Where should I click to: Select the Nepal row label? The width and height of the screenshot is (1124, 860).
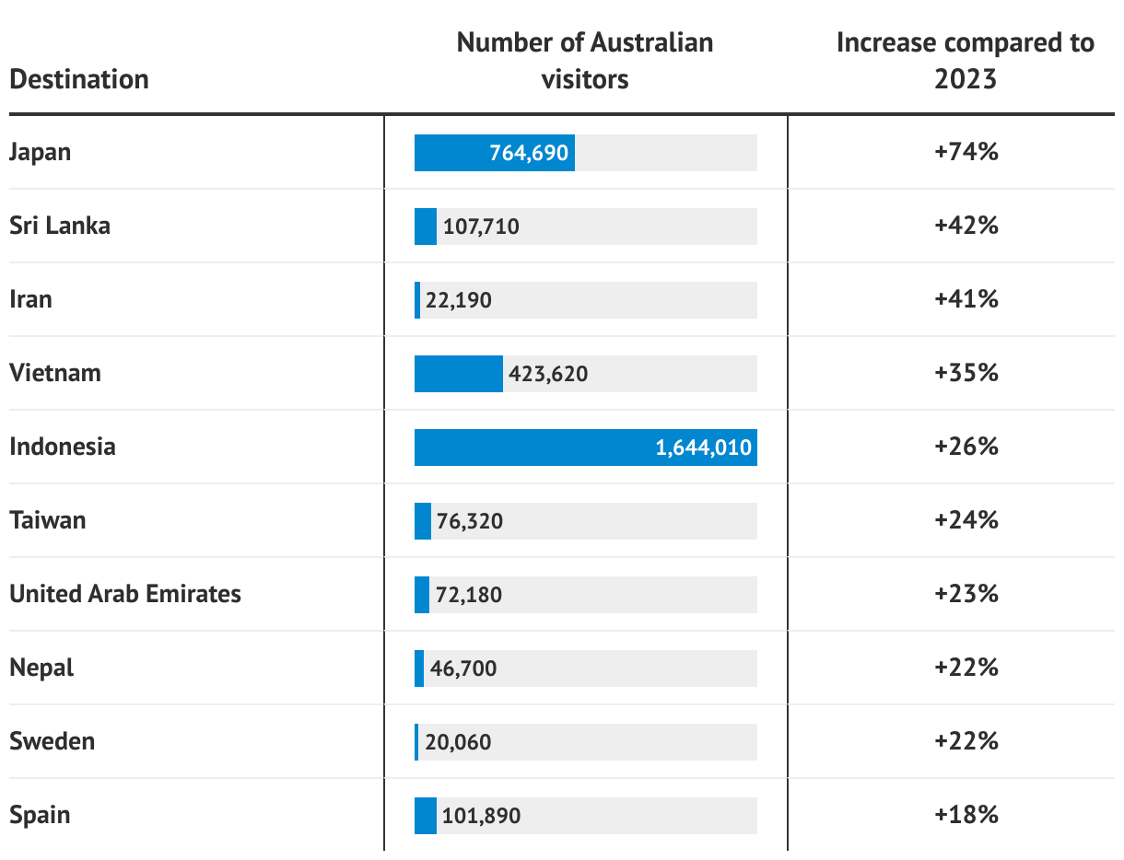[x=42, y=668]
